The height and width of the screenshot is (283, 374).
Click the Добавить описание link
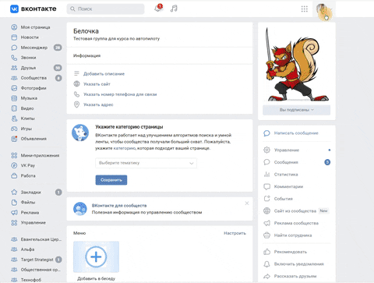(x=104, y=74)
